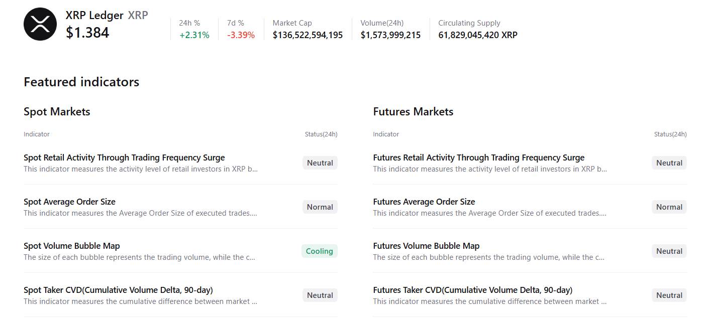Click the Status(24h) header under Futures Markets
This screenshot has width=709, height=318.
(x=670, y=134)
